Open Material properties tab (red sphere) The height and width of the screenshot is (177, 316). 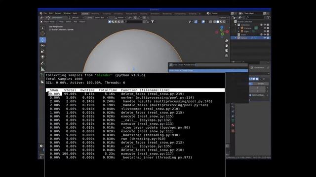[233, 125]
